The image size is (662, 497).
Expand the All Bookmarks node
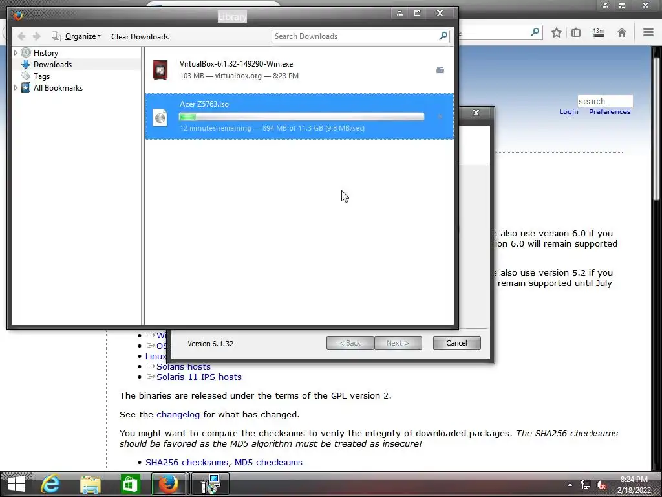[16, 88]
